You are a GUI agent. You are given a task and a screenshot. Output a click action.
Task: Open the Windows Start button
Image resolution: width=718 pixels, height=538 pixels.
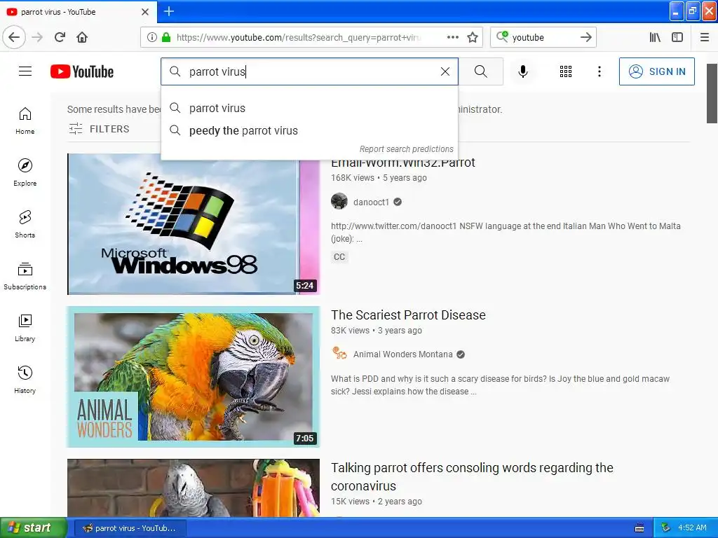pos(33,527)
